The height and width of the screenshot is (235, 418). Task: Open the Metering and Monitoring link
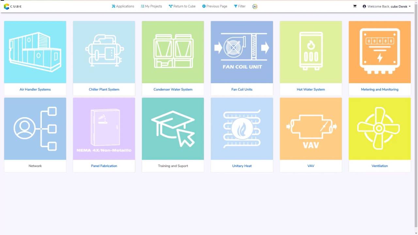[x=379, y=89]
